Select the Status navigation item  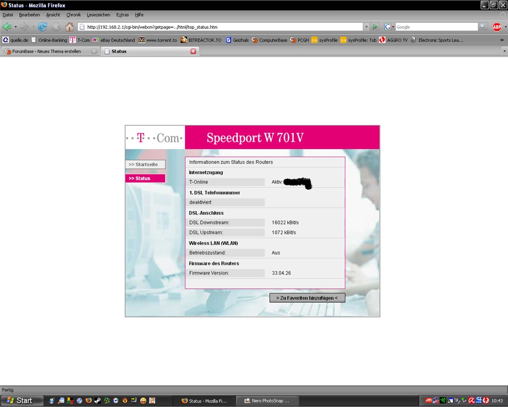(x=145, y=178)
